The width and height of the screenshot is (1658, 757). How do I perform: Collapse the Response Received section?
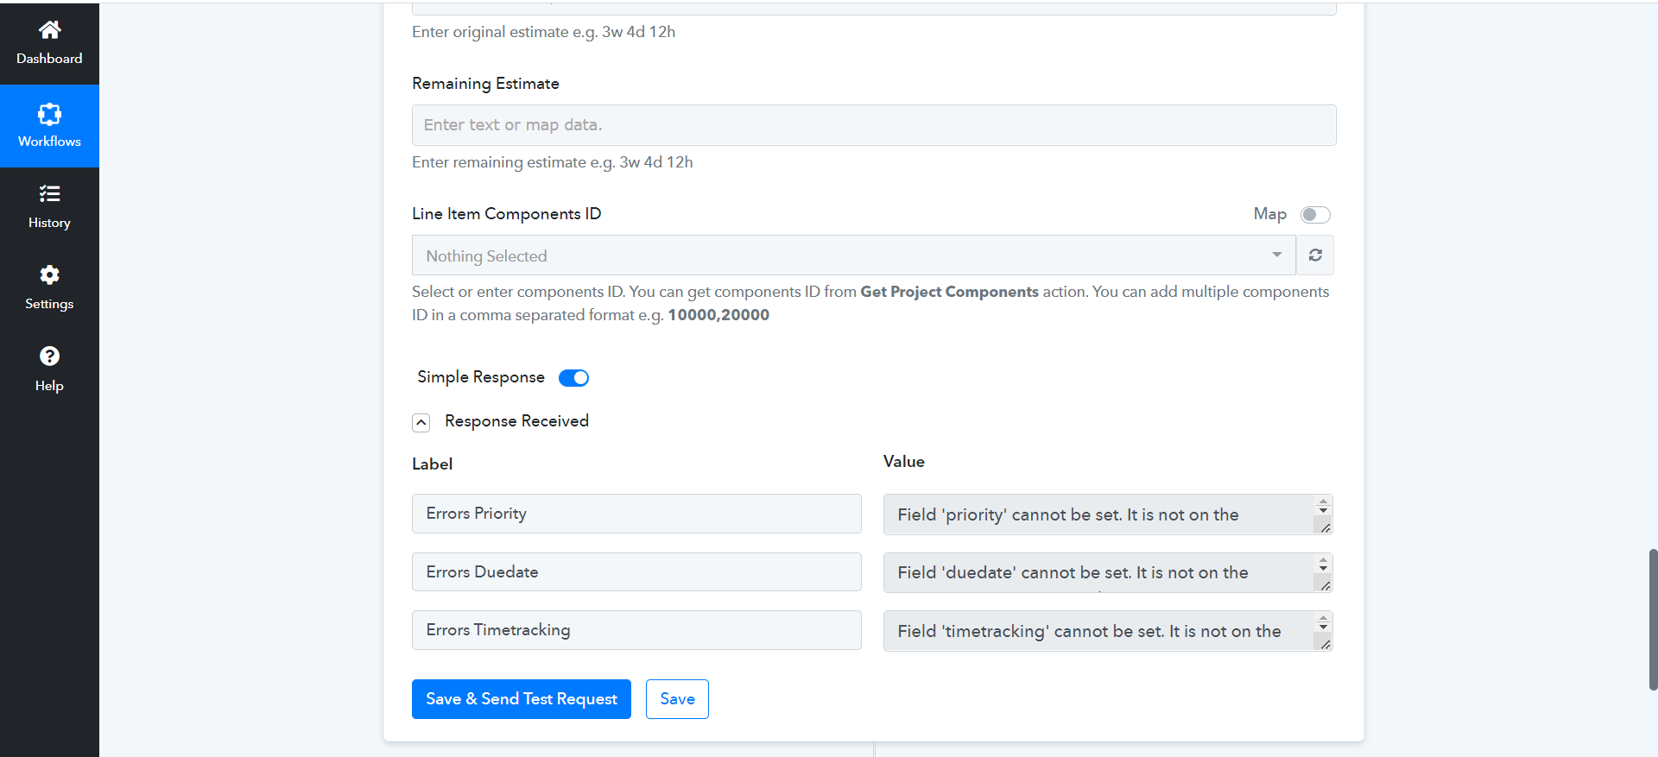[x=421, y=422]
